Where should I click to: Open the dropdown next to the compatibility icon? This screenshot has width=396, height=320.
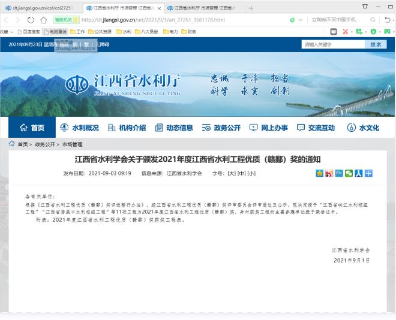coord(300,20)
